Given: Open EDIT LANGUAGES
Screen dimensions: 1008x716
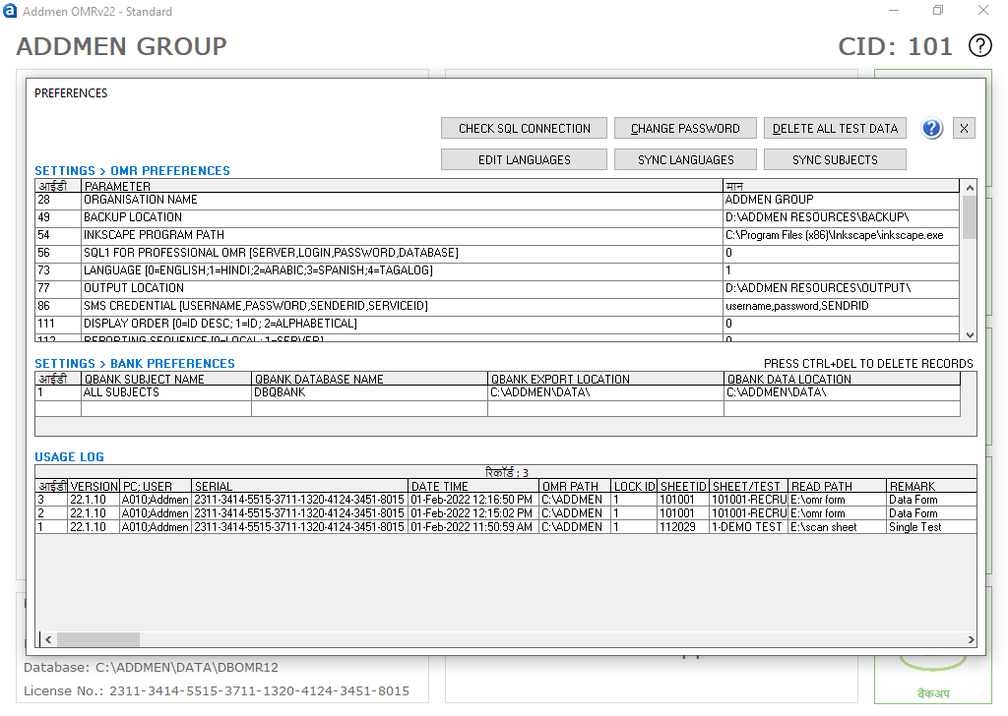Looking at the screenshot, I should coord(524,160).
